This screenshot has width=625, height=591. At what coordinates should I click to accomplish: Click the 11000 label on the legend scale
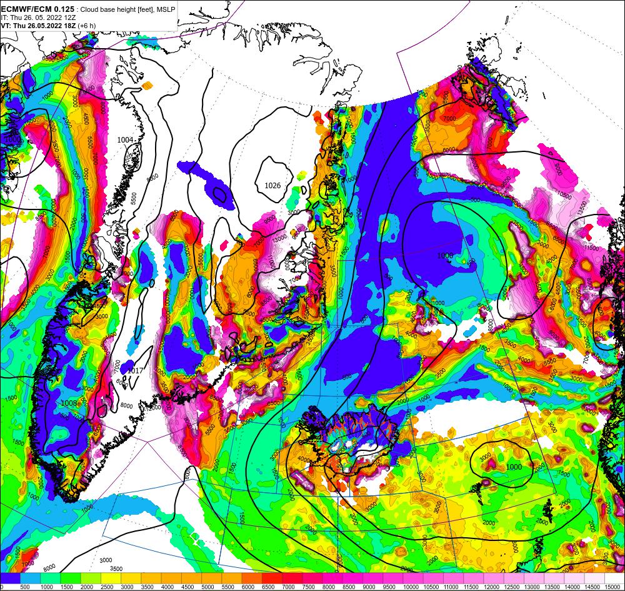[x=451, y=587]
